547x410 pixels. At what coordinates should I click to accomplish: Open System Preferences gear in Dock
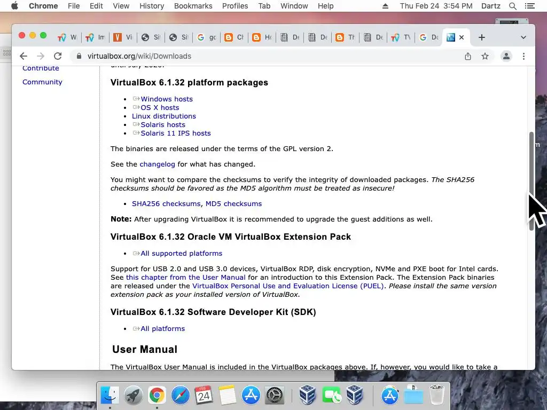pos(275,396)
